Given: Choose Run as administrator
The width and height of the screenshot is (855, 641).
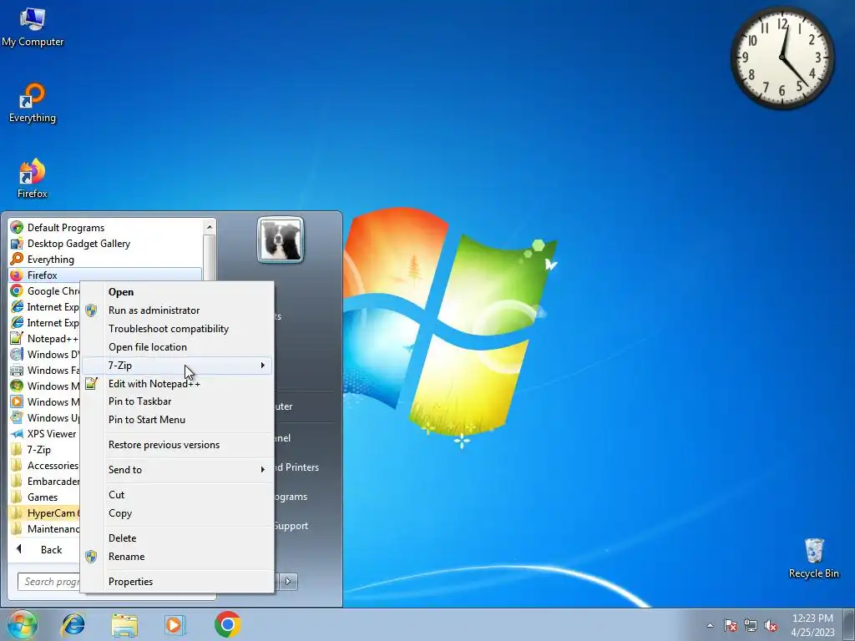Looking at the screenshot, I should (178, 310).
